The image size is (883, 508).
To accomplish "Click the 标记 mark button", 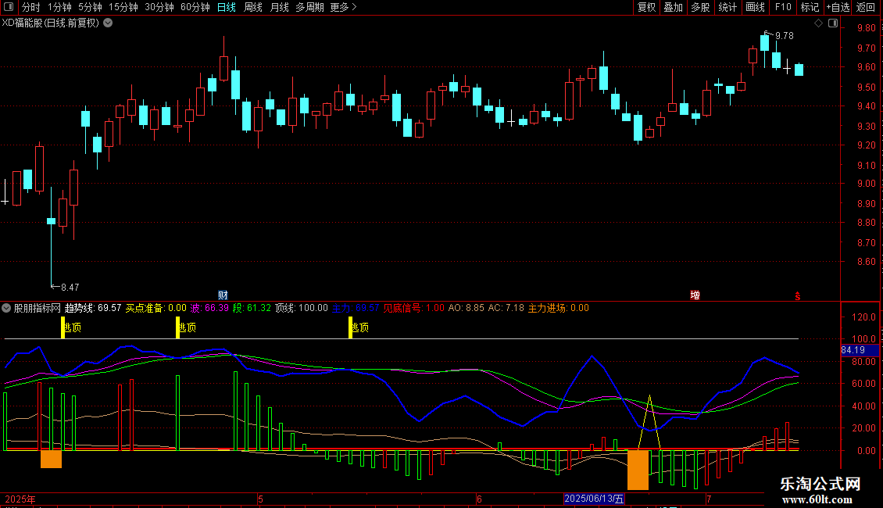I will (810, 7).
